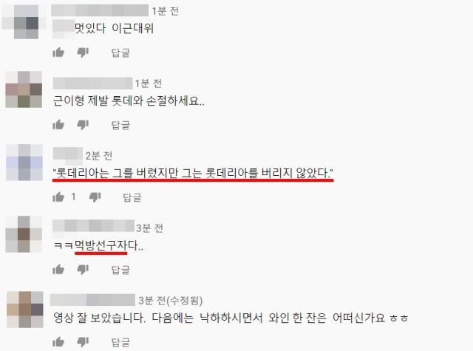Dislike the '멋있다 이근대위' comment
Image resolution: width=473 pixels, height=351 pixels.
[83, 52]
